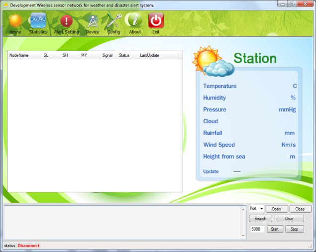
Task: Click the Temperature label
Action: tap(220, 86)
